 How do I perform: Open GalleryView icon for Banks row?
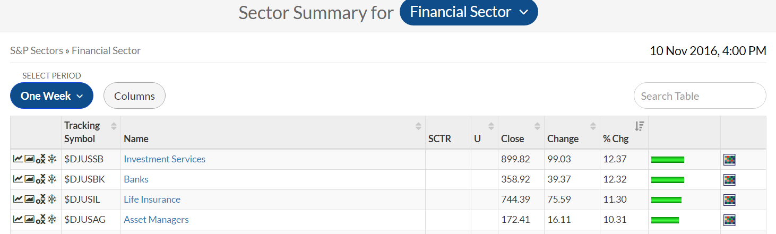point(29,179)
